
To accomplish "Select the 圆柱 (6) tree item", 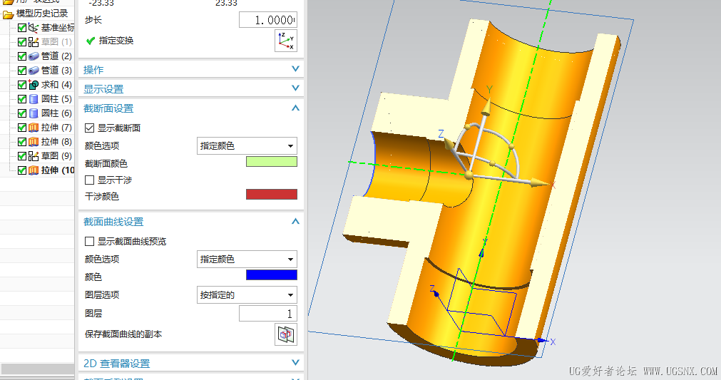I will (56, 113).
